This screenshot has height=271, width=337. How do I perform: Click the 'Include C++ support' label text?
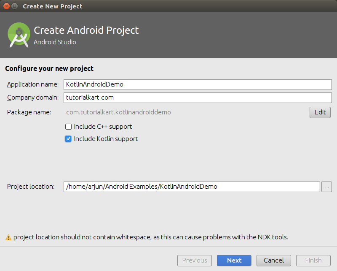coord(103,127)
